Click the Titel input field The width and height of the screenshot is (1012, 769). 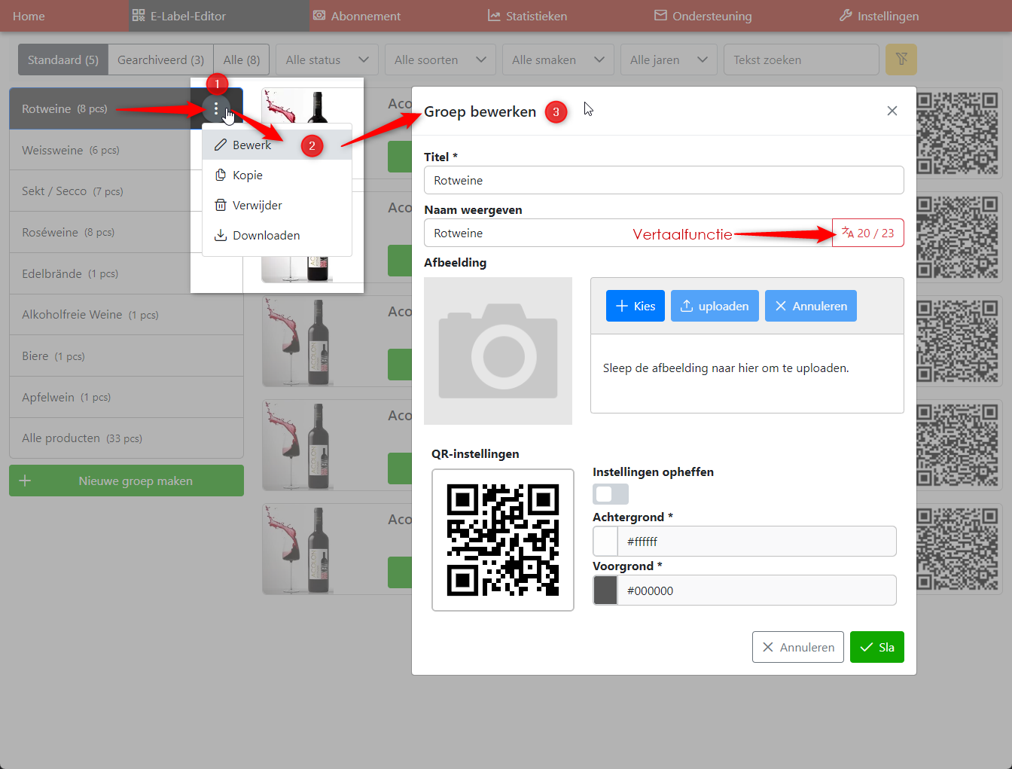pos(663,181)
